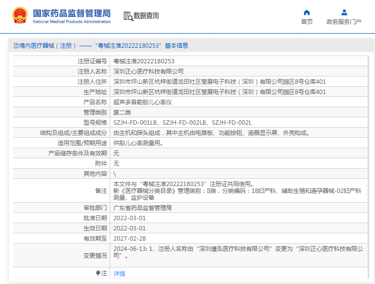Click 国家药品监督管理局 site title
Image resolution: width=375 pixels, height=284 pixels.
point(72,13)
